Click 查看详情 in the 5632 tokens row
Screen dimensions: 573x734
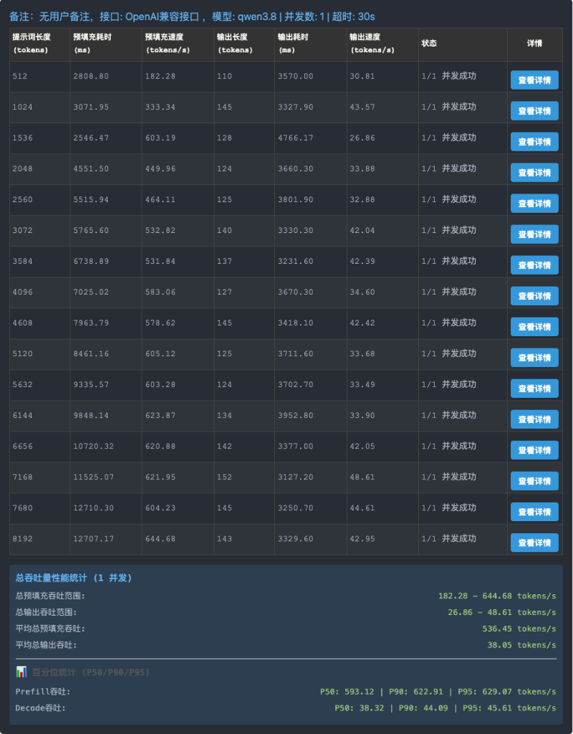pos(534,389)
